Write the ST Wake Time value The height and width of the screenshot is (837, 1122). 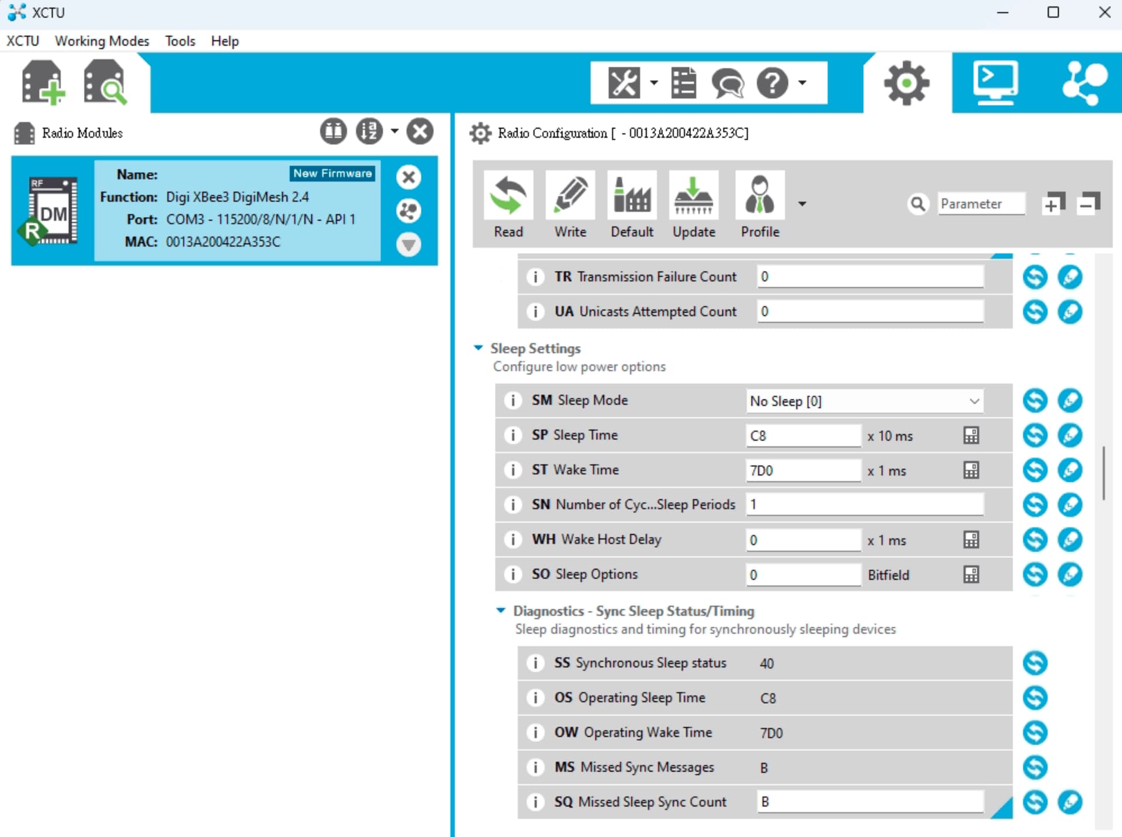point(1070,470)
